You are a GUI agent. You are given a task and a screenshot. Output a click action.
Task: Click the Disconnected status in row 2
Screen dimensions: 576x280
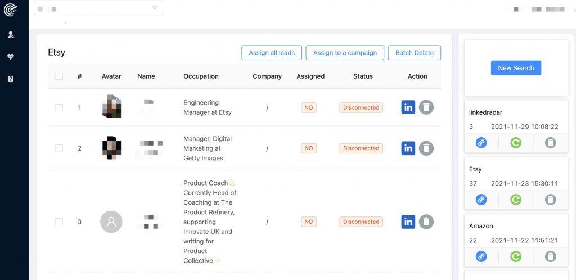click(361, 148)
